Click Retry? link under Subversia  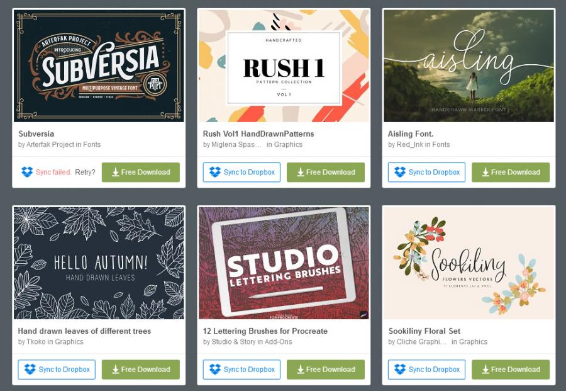[85, 173]
